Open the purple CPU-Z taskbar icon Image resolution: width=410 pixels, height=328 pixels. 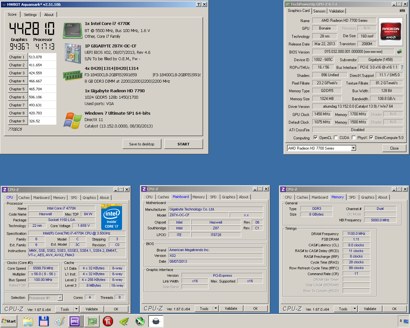pos(75,321)
